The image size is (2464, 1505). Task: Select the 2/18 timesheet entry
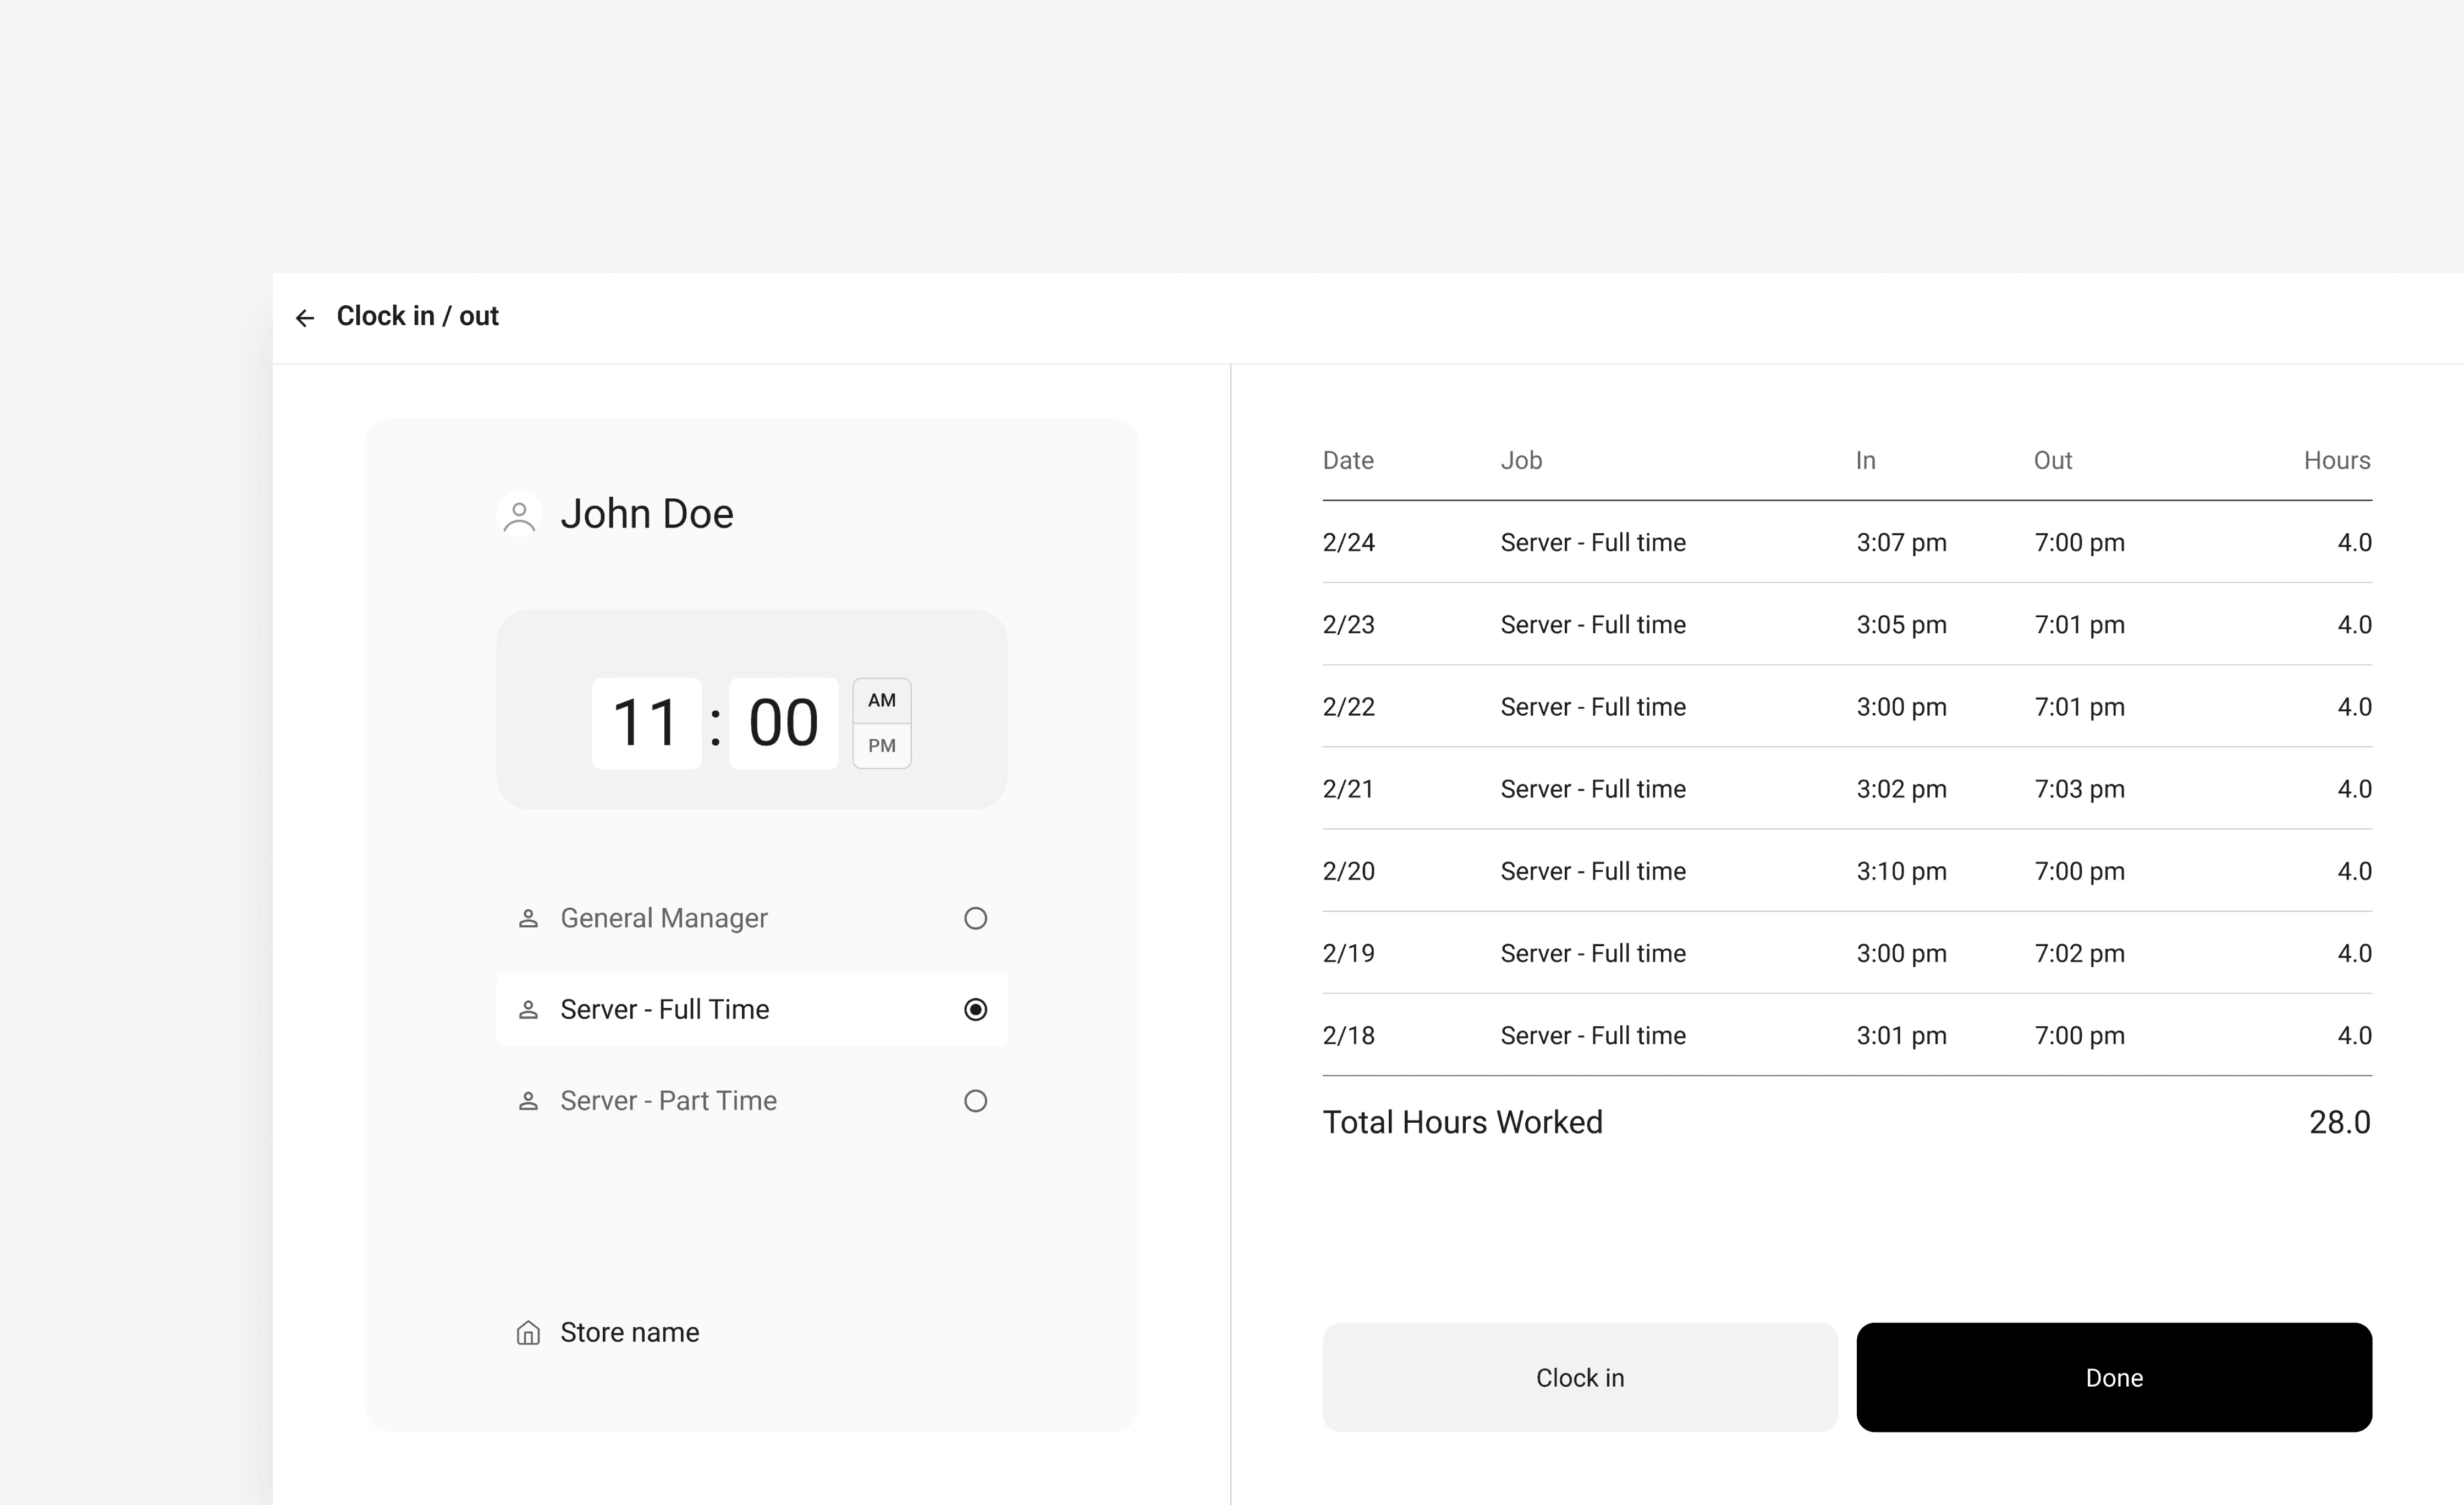[x=1846, y=1035]
